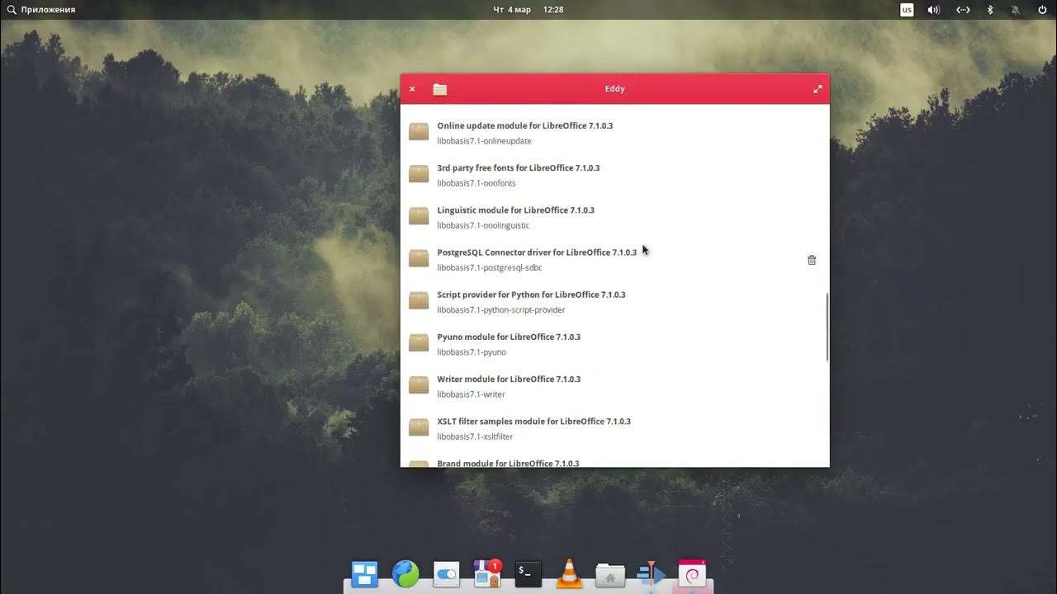
Task: Open keyboard layout 'us' indicator
Action: (907, 10)
